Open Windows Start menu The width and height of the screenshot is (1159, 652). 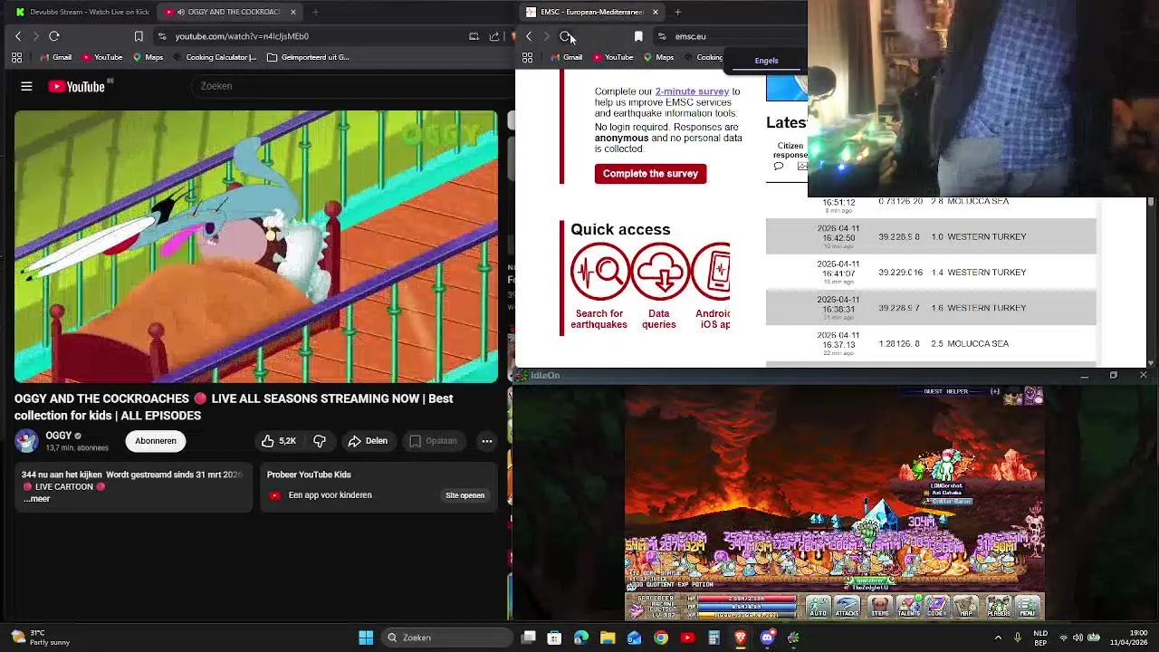click(366, 638)
